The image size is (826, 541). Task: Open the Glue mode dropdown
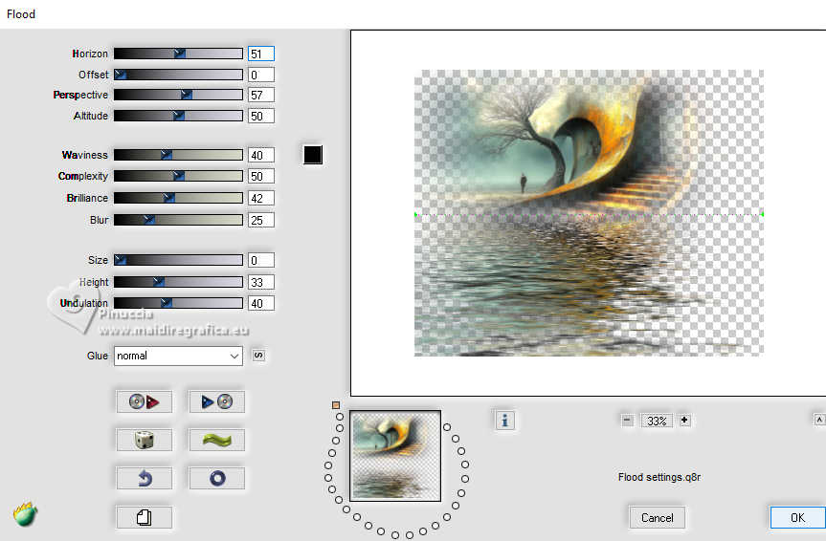(x=178, y=356)
